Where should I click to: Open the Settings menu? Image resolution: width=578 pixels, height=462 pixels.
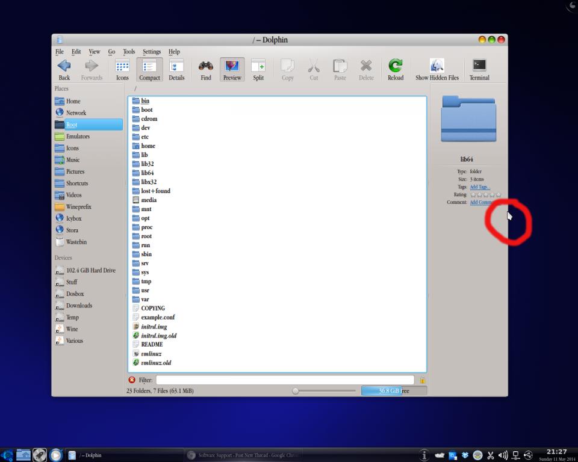pos(152,52)
